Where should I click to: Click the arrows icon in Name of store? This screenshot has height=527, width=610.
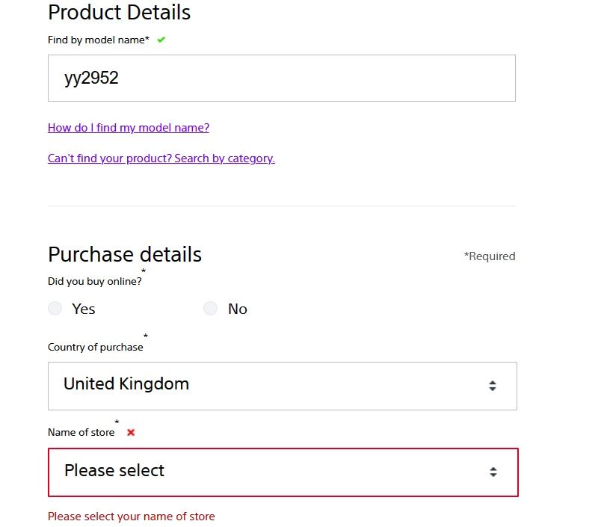tap(493, 472)
